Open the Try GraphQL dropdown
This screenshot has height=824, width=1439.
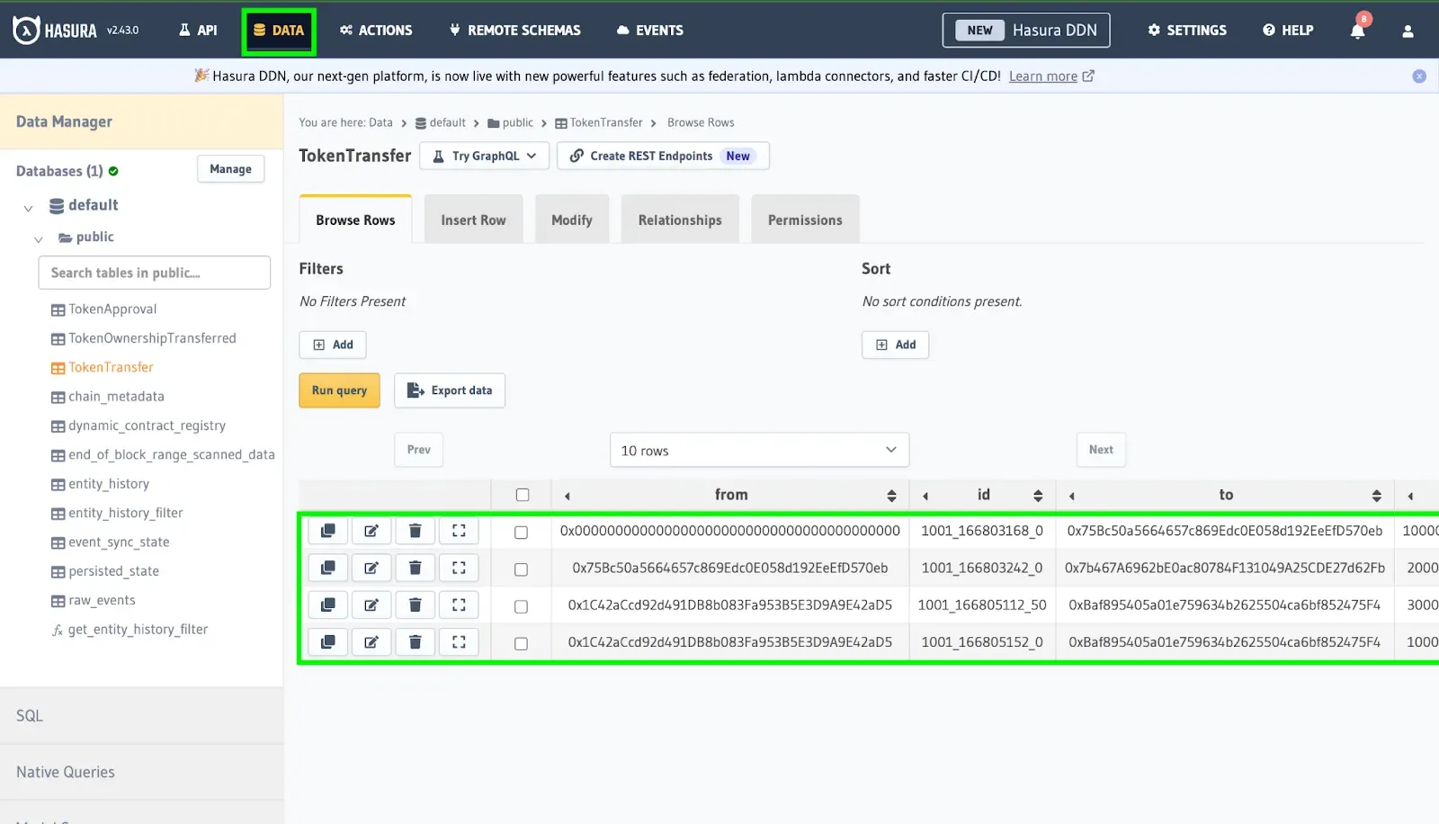tap(485, 156)
